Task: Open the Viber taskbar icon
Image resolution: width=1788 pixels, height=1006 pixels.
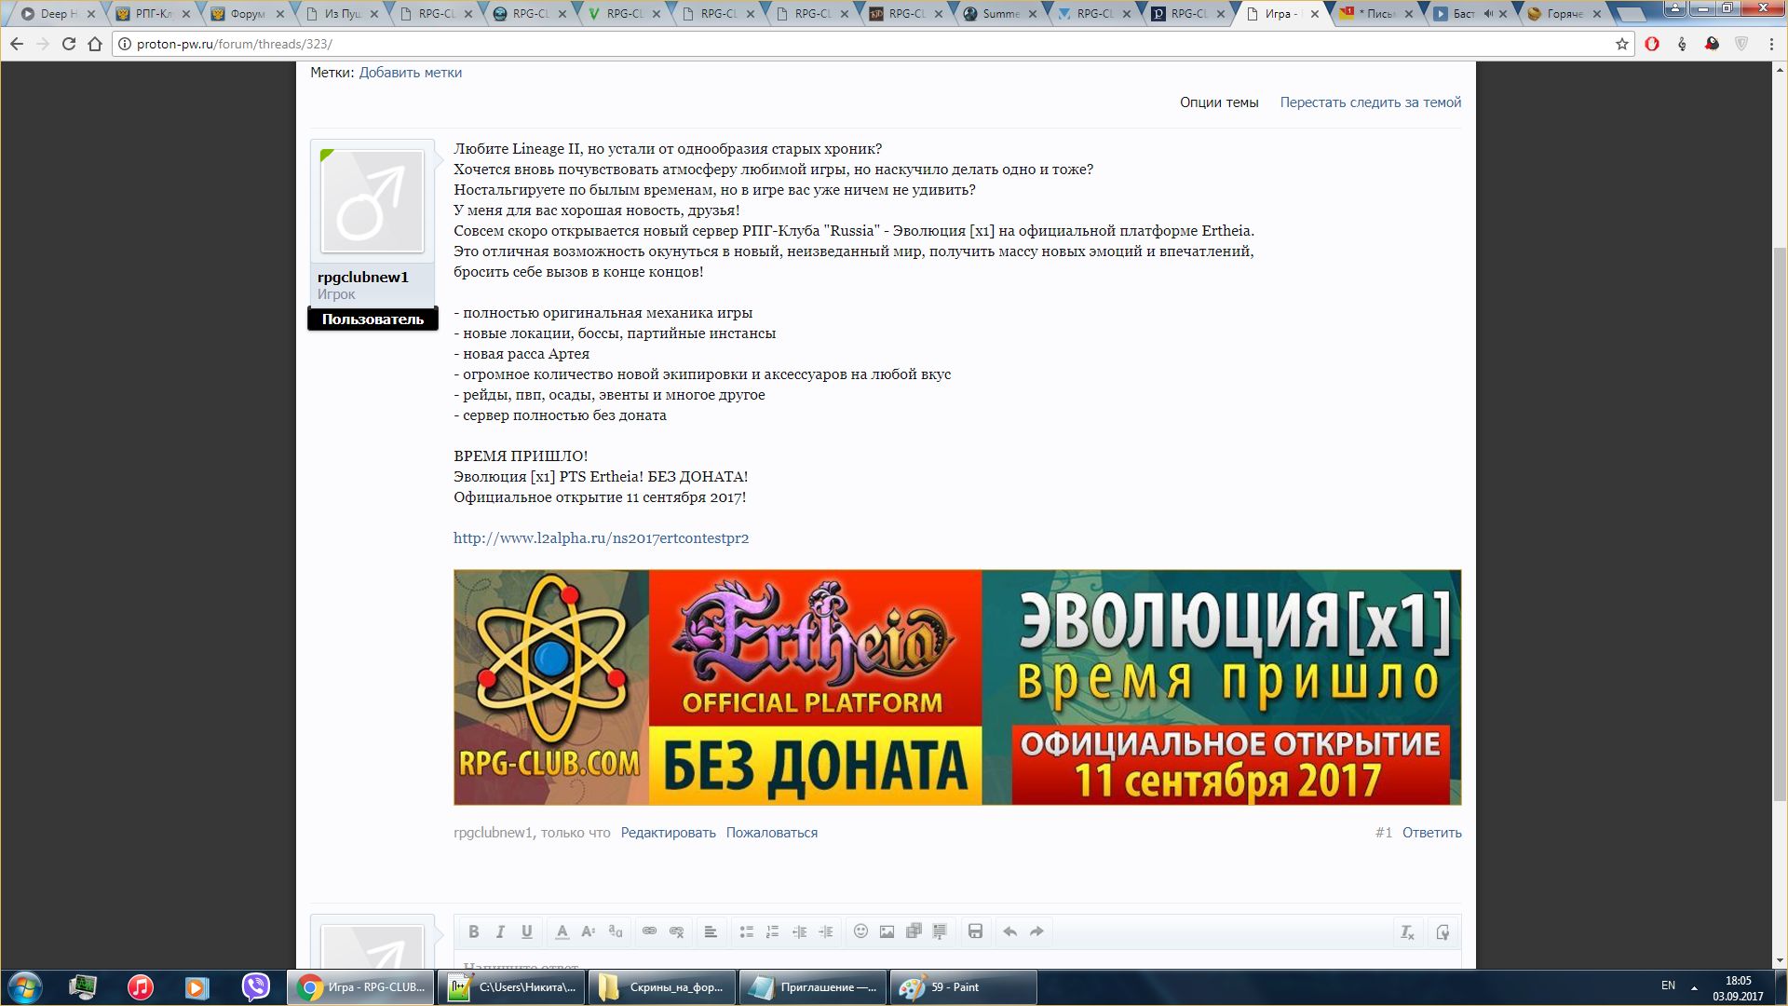Action: 256,987
